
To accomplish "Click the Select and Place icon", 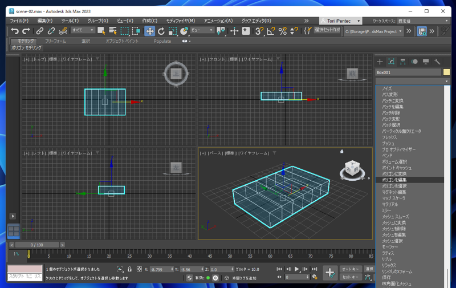I will point(184,31).
